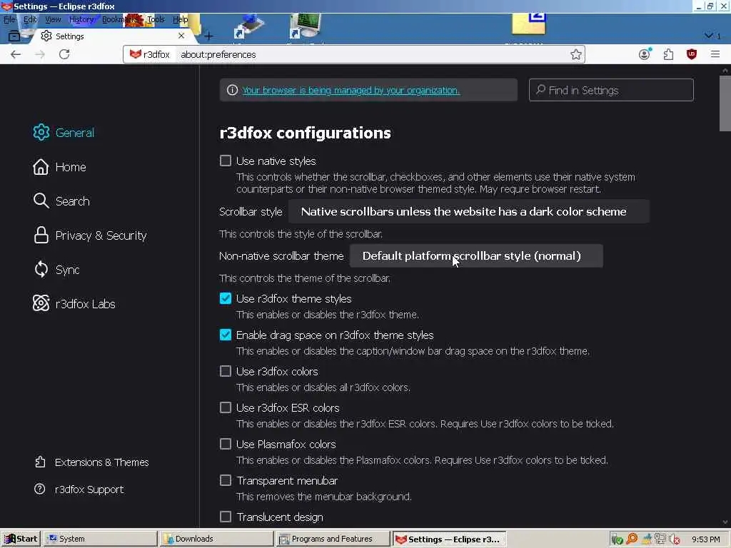
Task: Follow the managed by your organization link
Action: [x=351, y=91]
